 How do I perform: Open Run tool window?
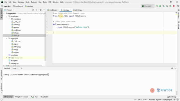click(34, 97)
